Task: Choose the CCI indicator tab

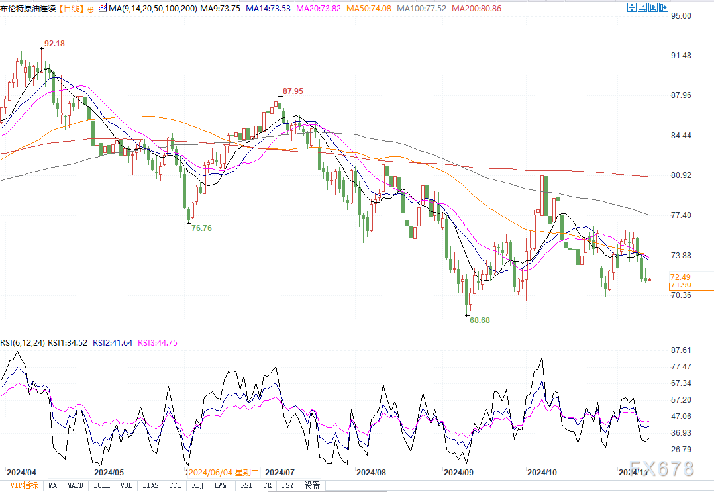Action: 175,485
